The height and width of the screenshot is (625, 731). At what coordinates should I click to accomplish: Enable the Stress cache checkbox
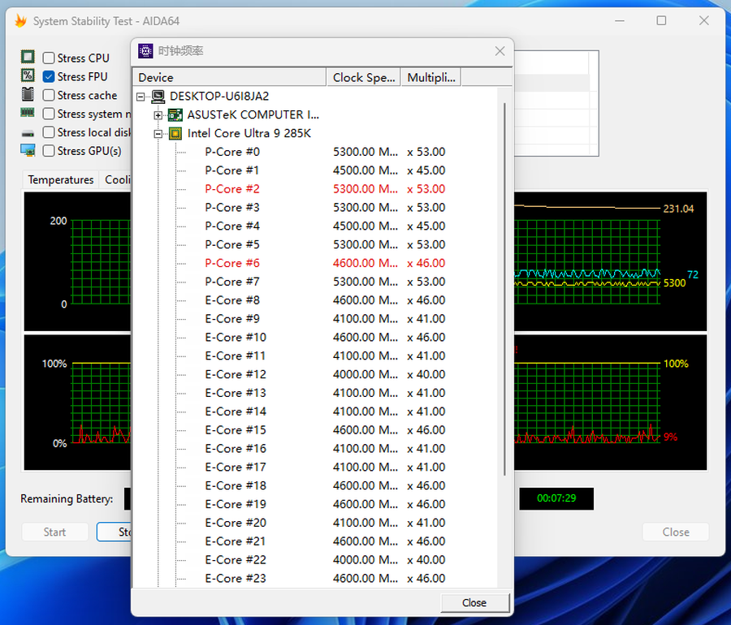coord(49,95)
